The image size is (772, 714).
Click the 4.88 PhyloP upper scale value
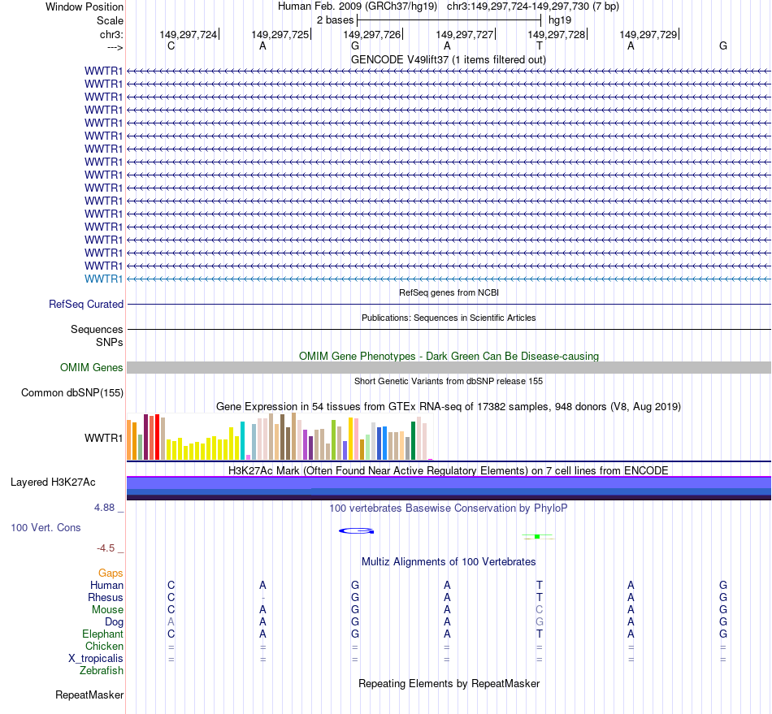[x=104, y=508]
